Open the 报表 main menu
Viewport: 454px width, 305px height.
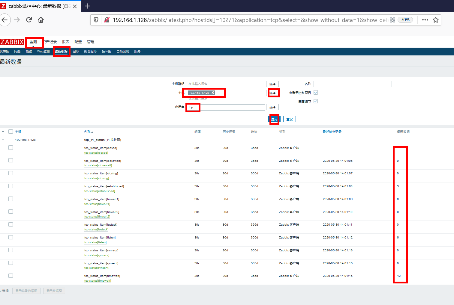pyautogui.click(x=65, y=42)
